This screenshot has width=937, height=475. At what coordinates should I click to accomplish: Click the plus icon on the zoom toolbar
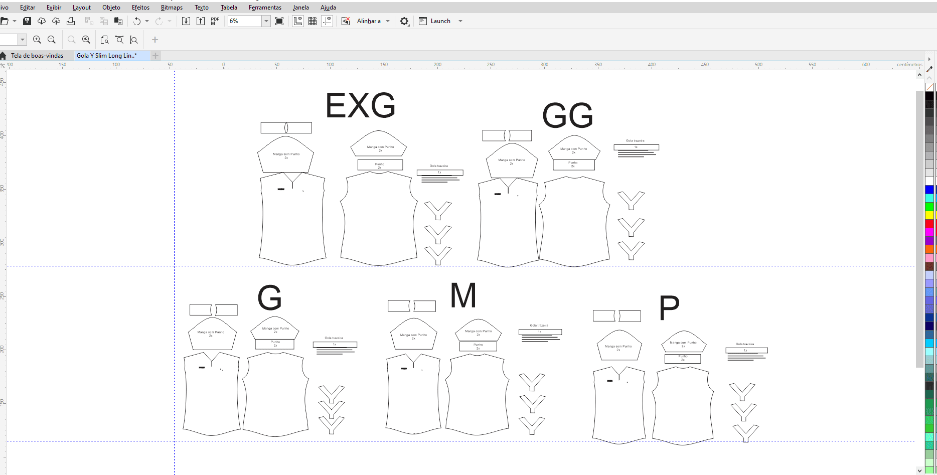click(x=155, y=40)
